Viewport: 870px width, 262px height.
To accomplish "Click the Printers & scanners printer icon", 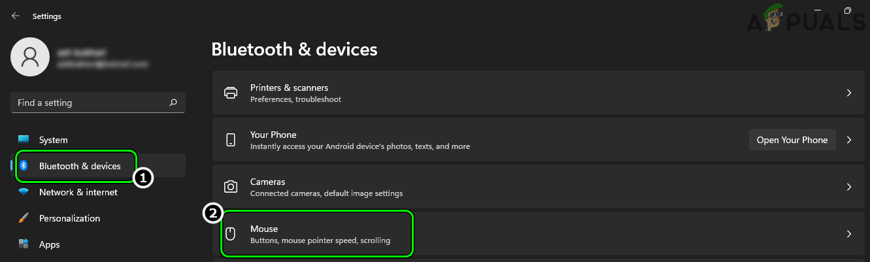I will pos(231,93).
